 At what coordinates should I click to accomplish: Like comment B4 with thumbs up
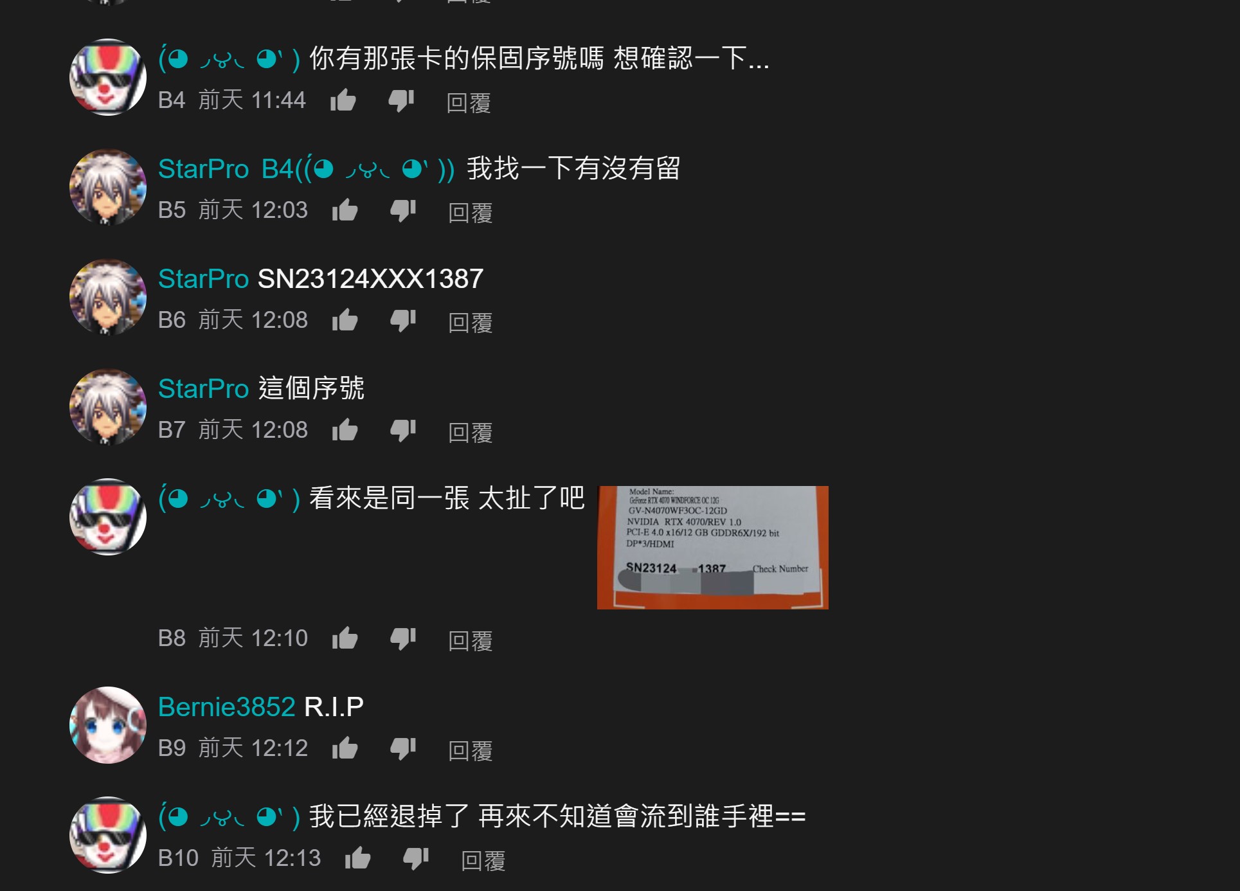(x=343, y=101)
